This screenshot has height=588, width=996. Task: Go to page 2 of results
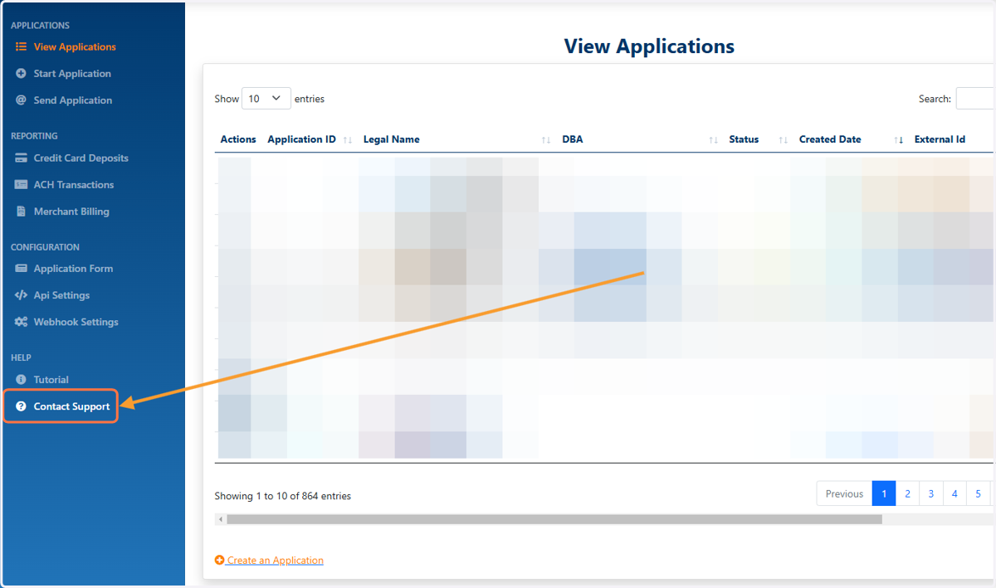coord(908,494)
